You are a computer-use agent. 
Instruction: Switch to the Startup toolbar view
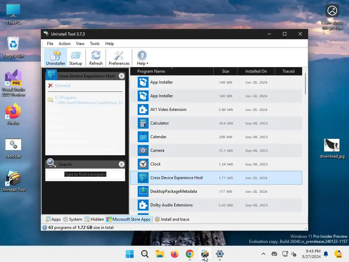[75, 58]
